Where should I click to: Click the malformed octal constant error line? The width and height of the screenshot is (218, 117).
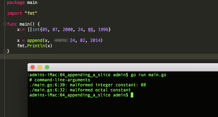[x=80, y=90]
